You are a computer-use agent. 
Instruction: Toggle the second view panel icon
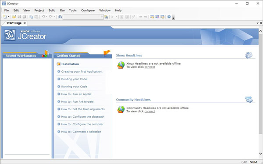click(157, 17)
